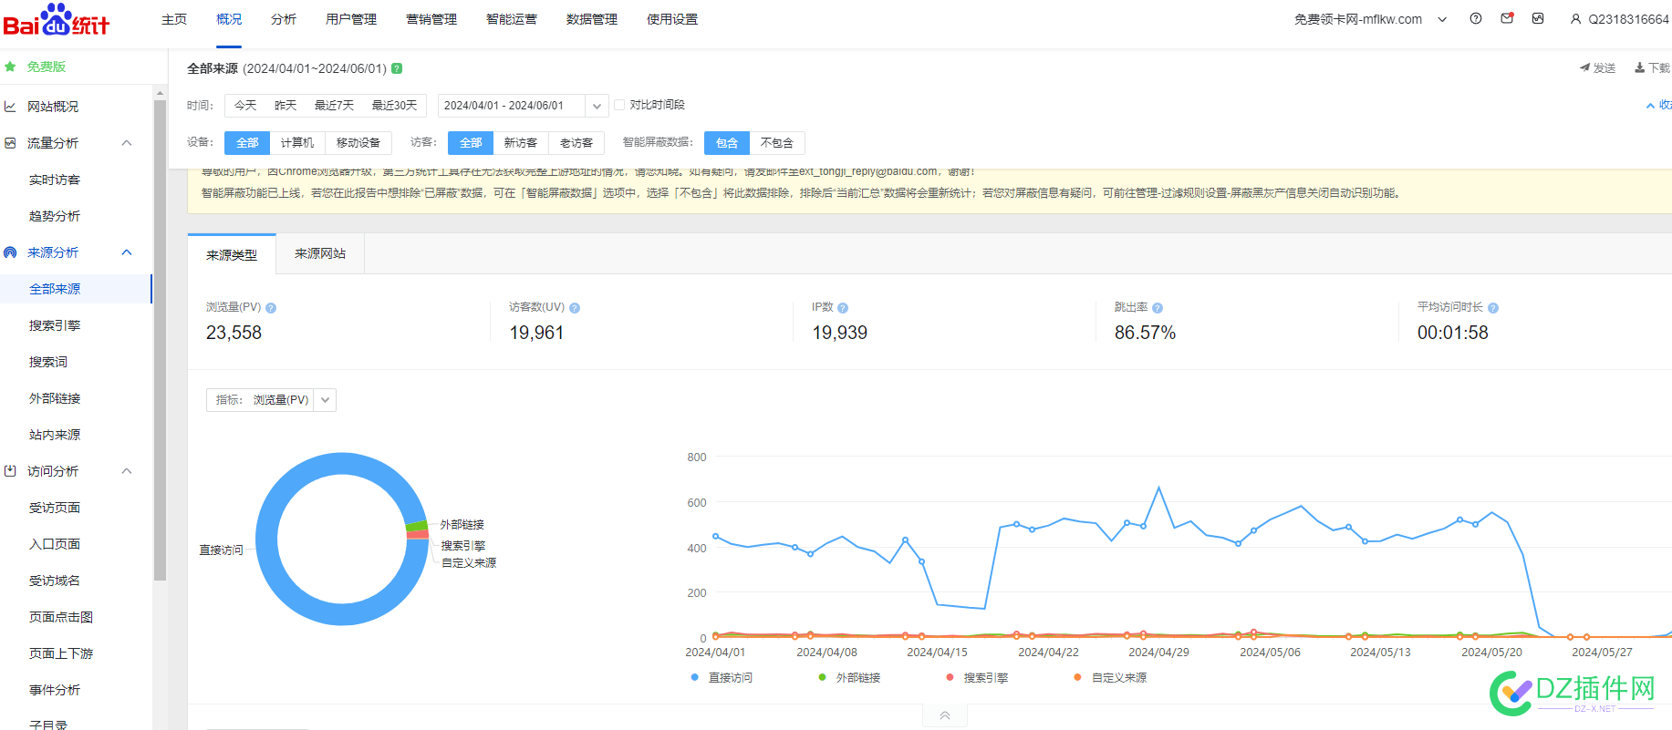Click the sidebar vertical scrollbar thumb

pyautogui.click(x=160, y=340)
